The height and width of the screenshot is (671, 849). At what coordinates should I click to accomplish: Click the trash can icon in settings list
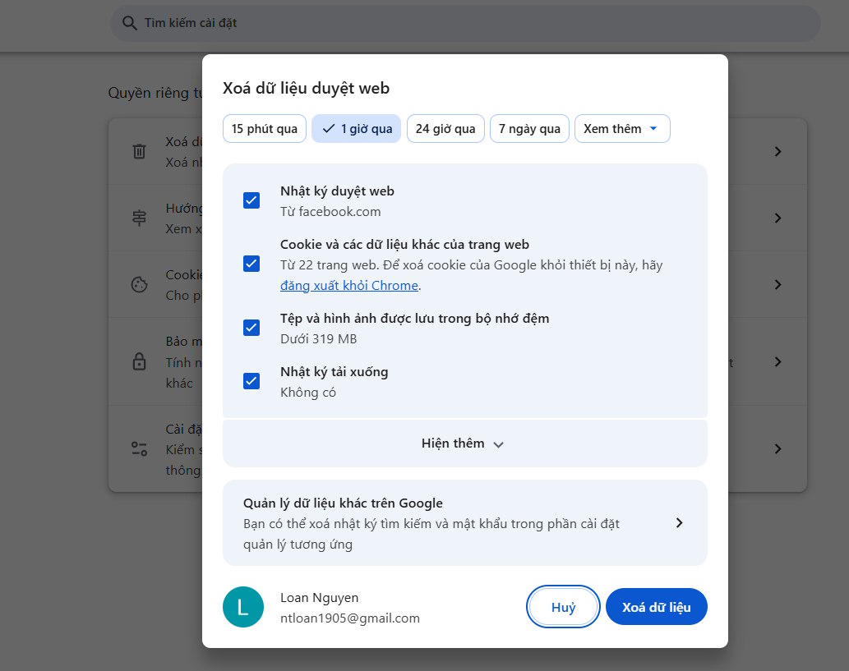pyautogui.click(x=139, y=151)
